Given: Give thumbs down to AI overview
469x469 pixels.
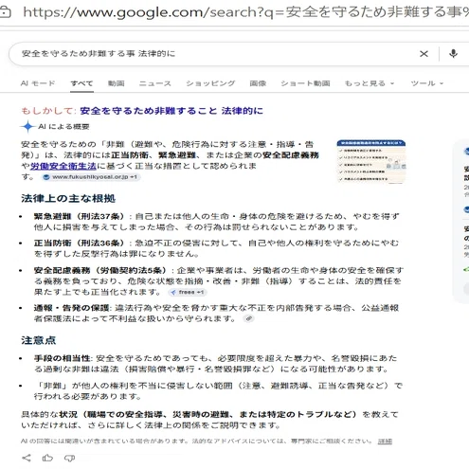Looking at the screenshot, I should pyautogui.click(x=69, y=458).
